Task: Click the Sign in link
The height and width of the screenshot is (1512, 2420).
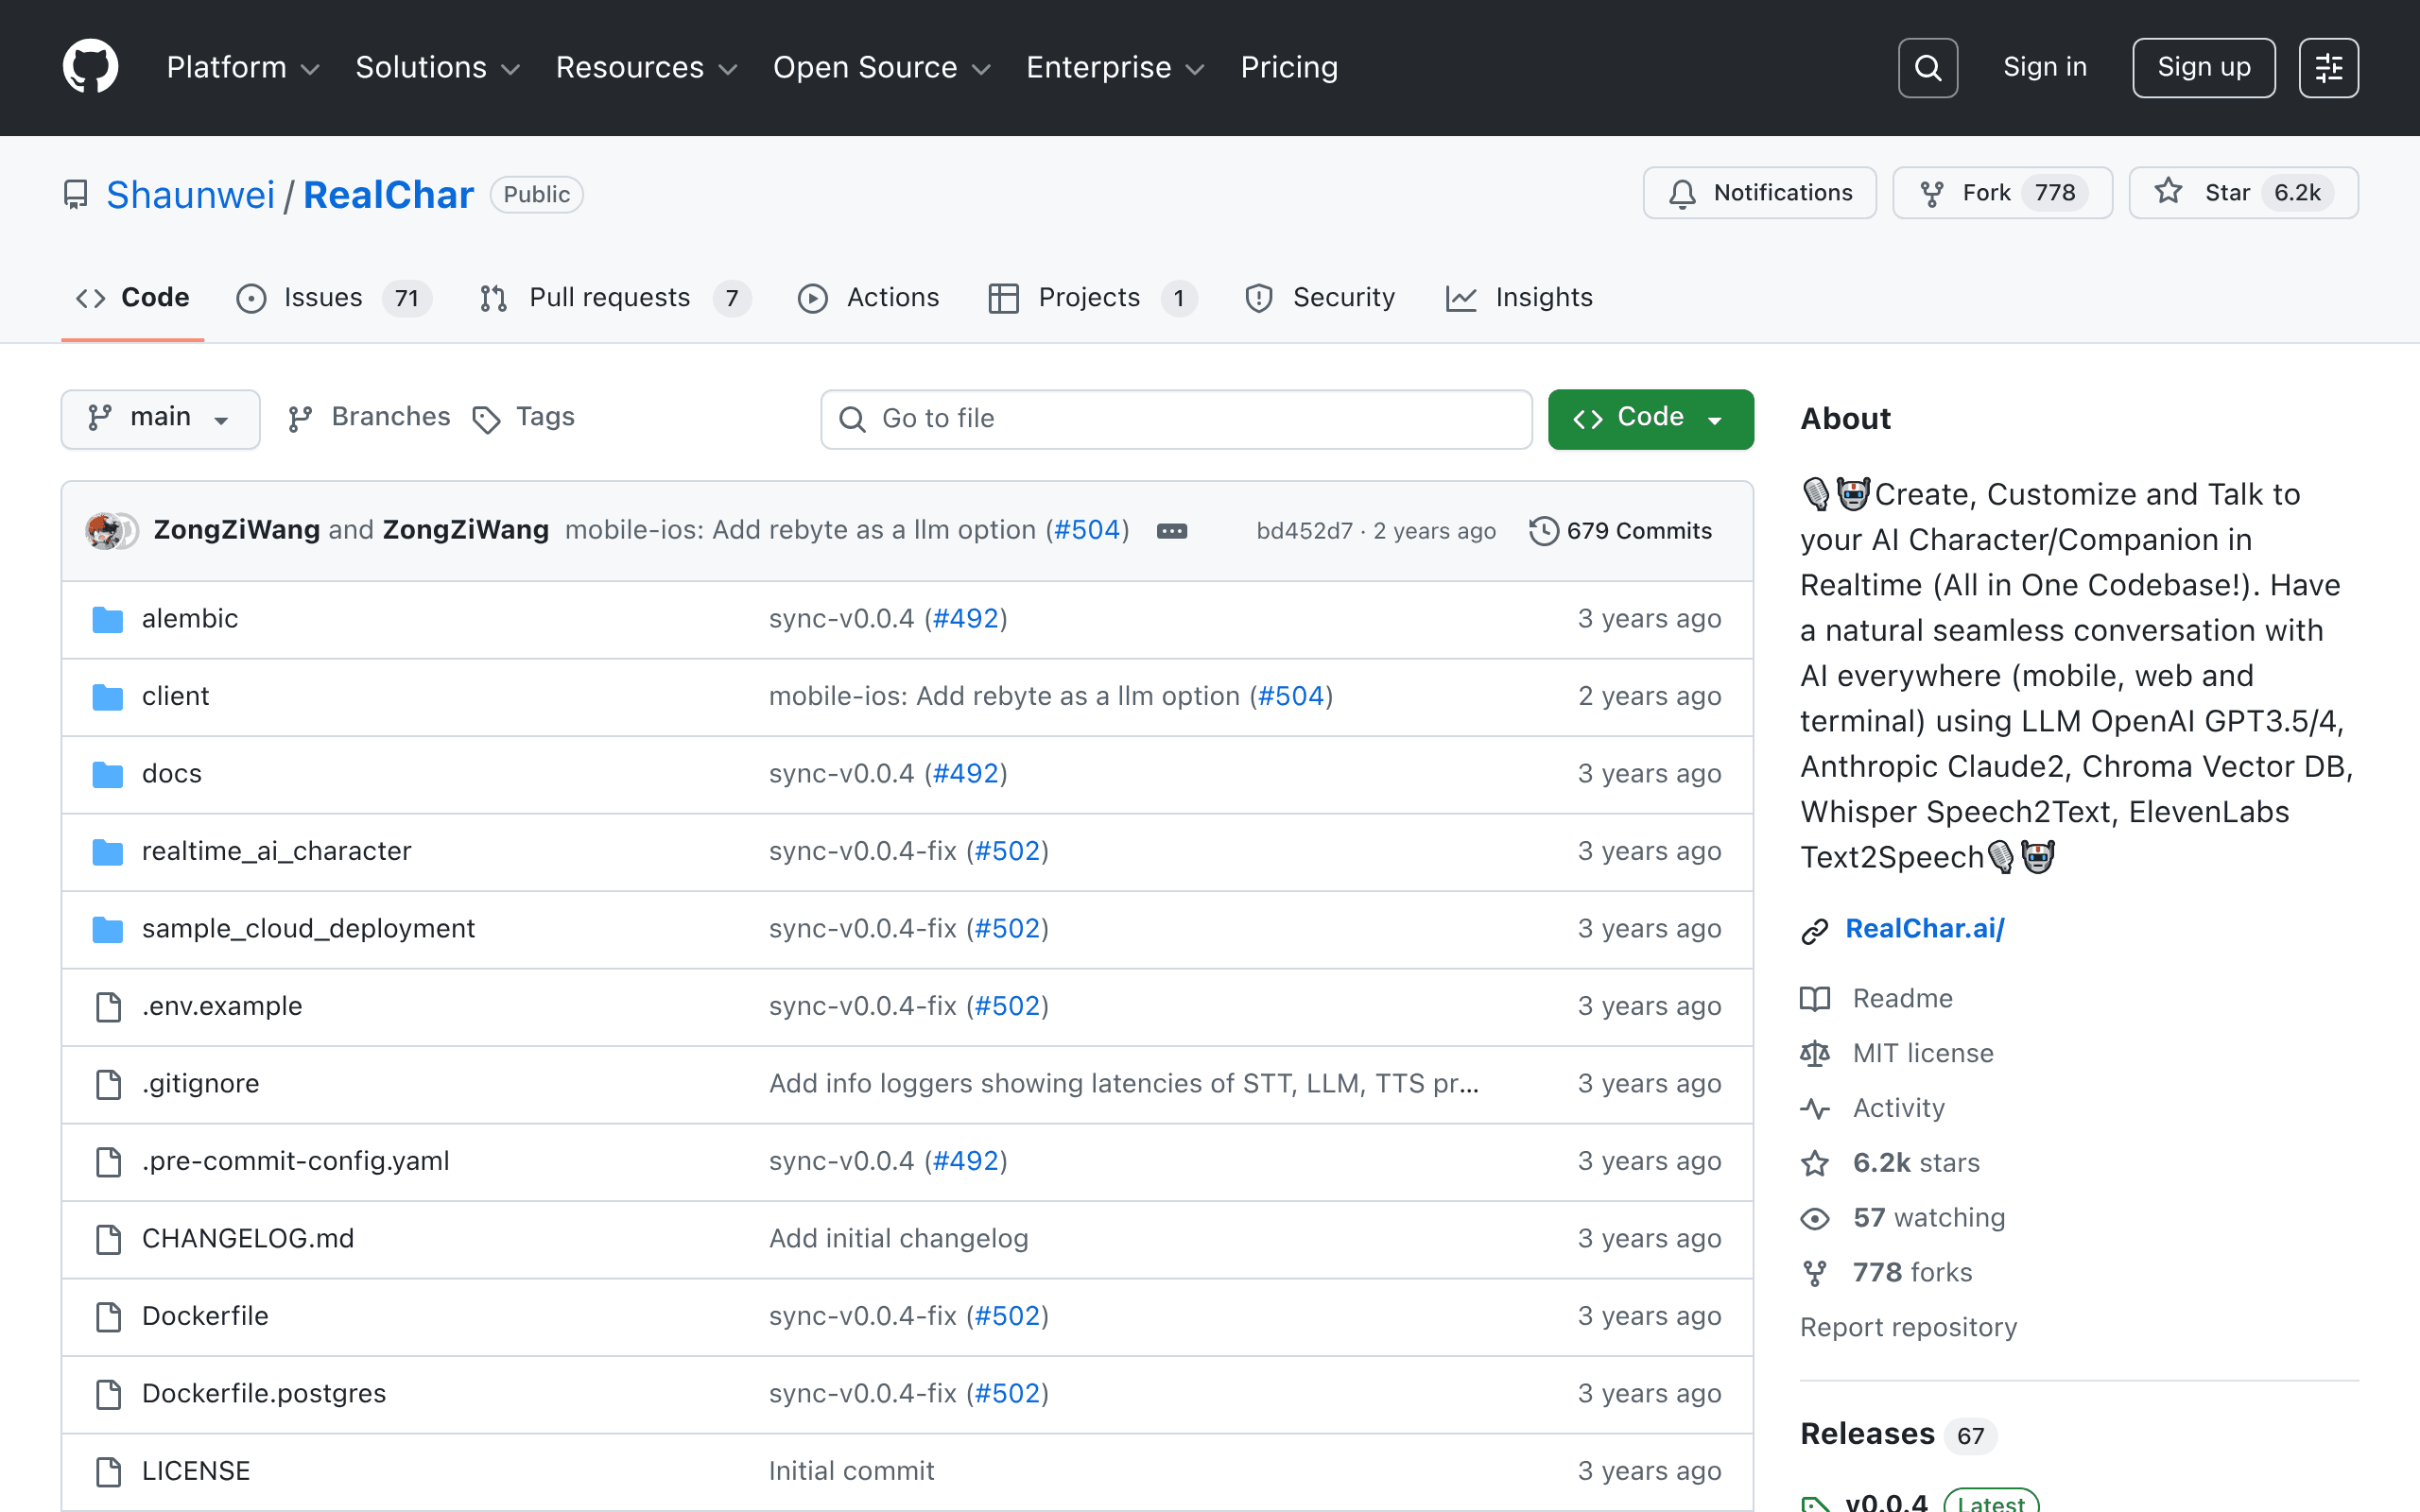Action: coord(2044,67)
